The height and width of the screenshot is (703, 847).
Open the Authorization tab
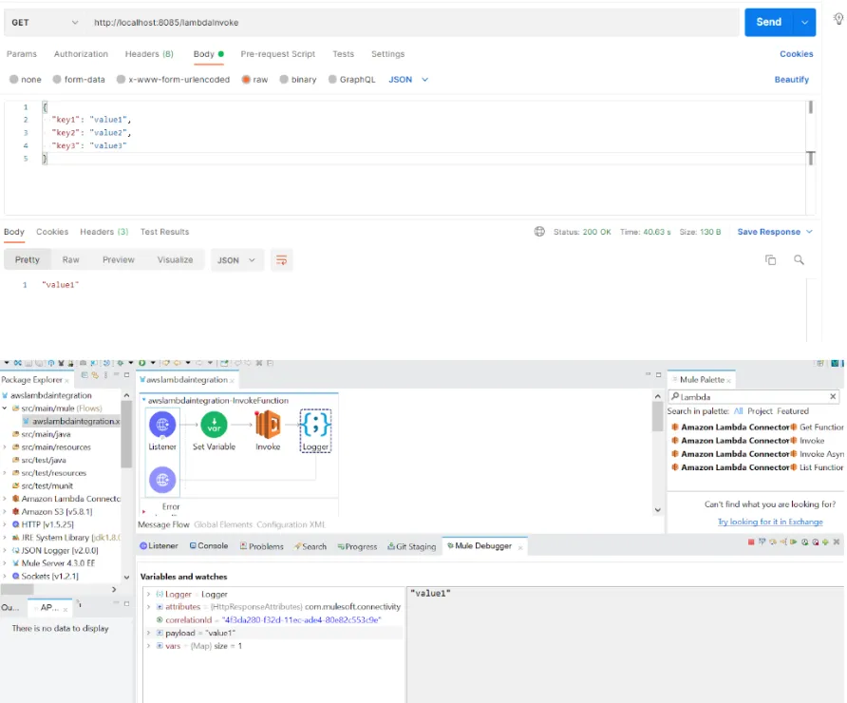(x=81, y=54)
